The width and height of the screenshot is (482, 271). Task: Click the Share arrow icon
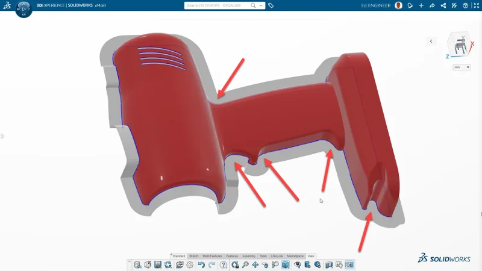(x=432, y=5)
